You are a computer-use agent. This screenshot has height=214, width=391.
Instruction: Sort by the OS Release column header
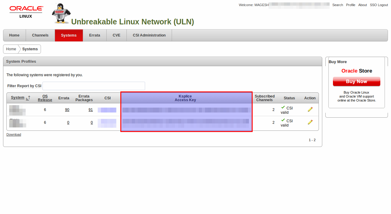45,98
